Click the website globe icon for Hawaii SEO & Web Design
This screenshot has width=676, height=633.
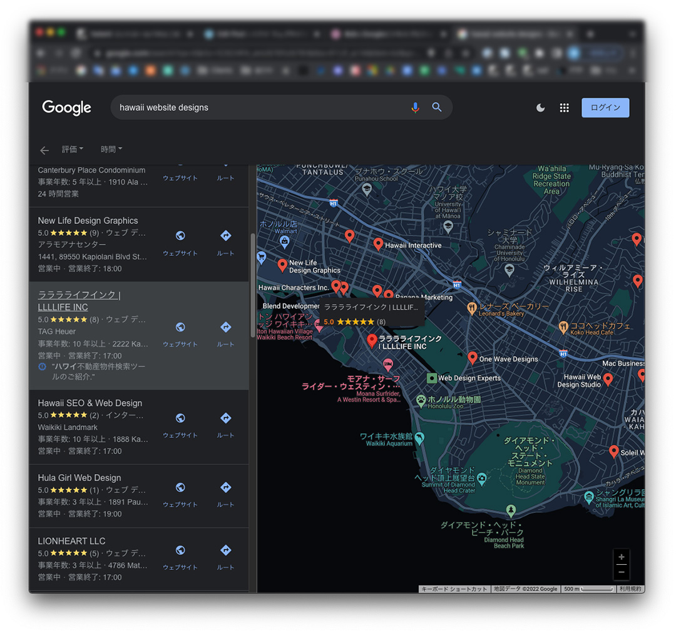180,417
